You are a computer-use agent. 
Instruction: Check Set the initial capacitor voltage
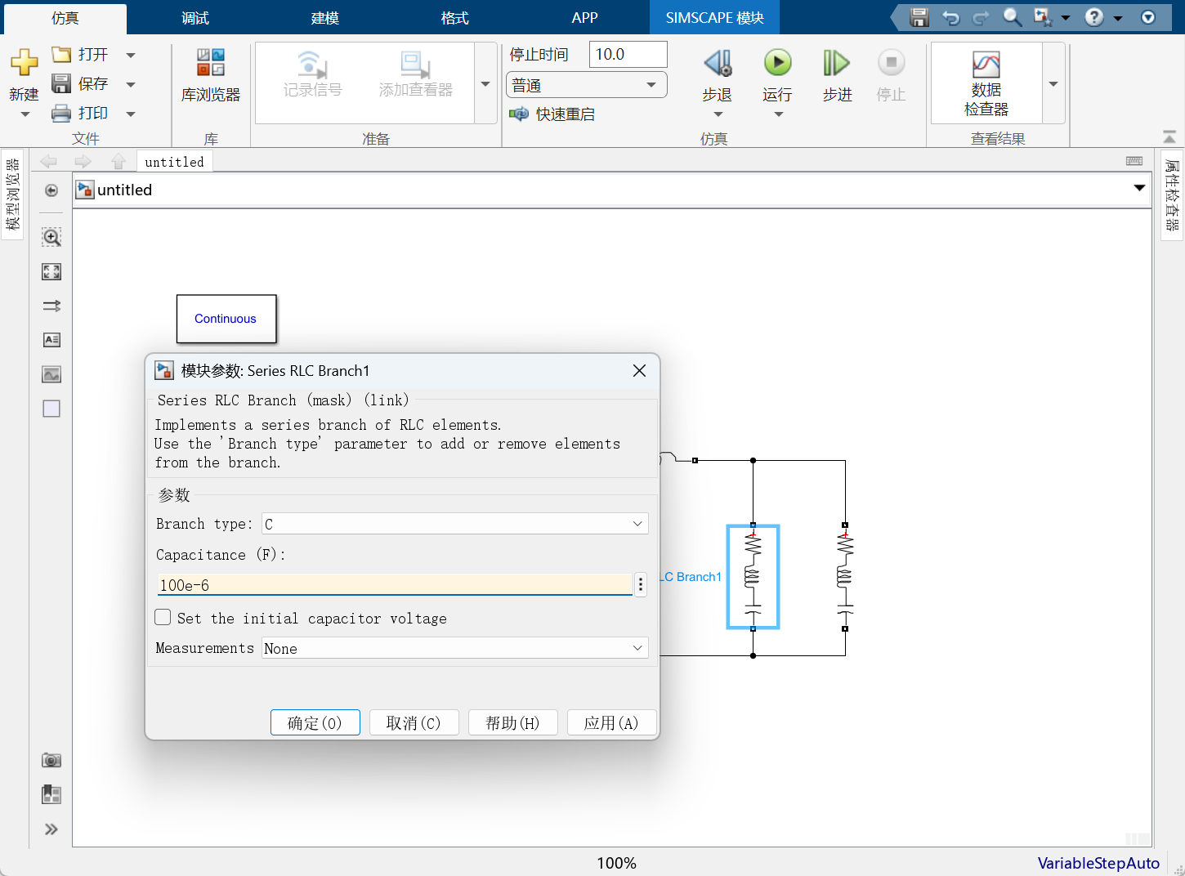163,618
